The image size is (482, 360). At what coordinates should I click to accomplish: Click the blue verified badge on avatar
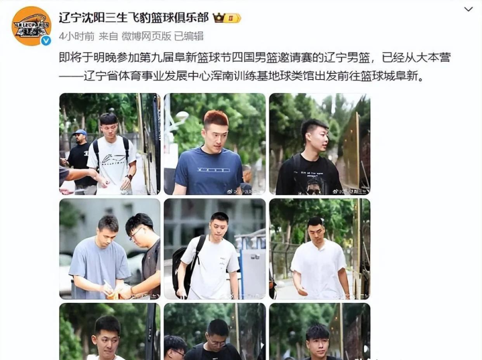(46, 41)
